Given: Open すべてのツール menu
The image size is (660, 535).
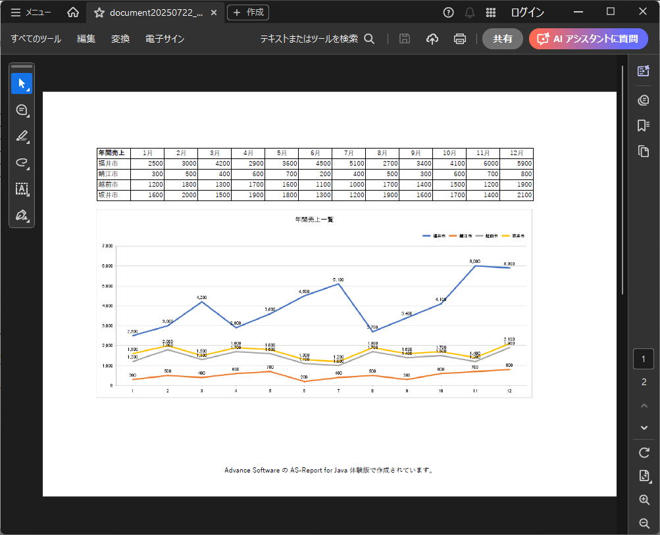Looking at the screenshot, I should [x=36, y=39].
